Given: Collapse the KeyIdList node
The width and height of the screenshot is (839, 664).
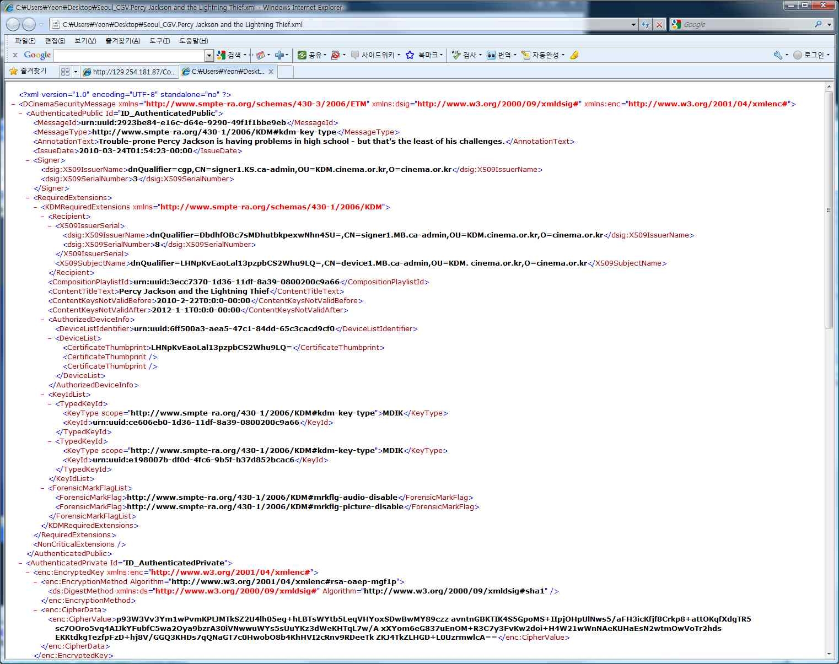Looking at the screenshot, I should (42, 395).
